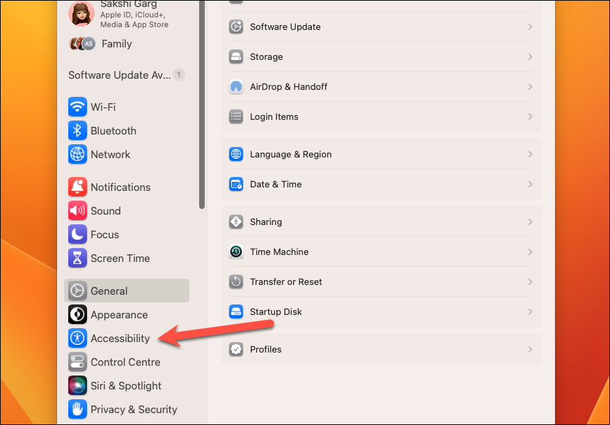This screenshot has height=425, width=610.
Task: Open Software Update Available notice
Action: tap(120, 75)
